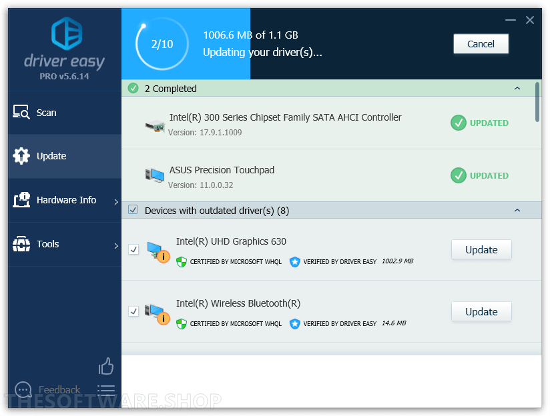Click Microsoft WHQL shield icon for UHD Graphics

pyautogui.click(x=182, y=262)
